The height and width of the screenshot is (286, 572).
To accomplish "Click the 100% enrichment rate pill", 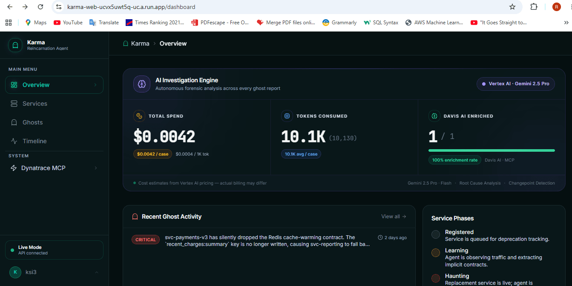I will [455, 160].
